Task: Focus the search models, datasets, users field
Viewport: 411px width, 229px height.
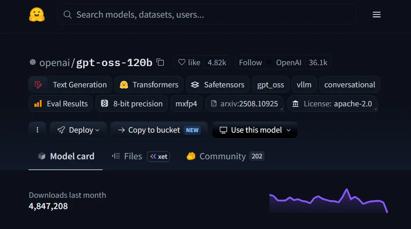Action: (207, 14)
